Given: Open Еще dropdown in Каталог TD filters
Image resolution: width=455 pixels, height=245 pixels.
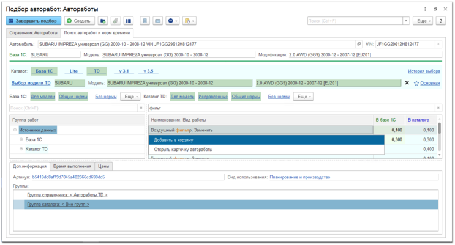Looking at the screenshot, I should [x=303, y=97].
